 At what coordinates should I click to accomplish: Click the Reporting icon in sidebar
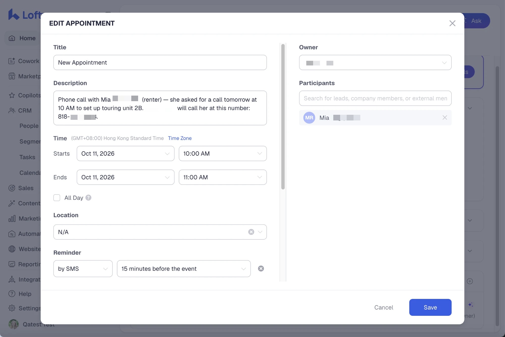pos(12,264)
